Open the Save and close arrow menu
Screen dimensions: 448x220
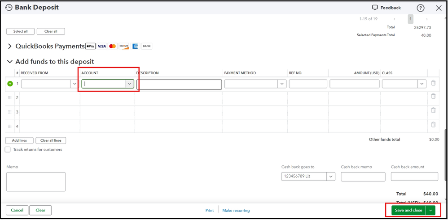pos(430,210)
